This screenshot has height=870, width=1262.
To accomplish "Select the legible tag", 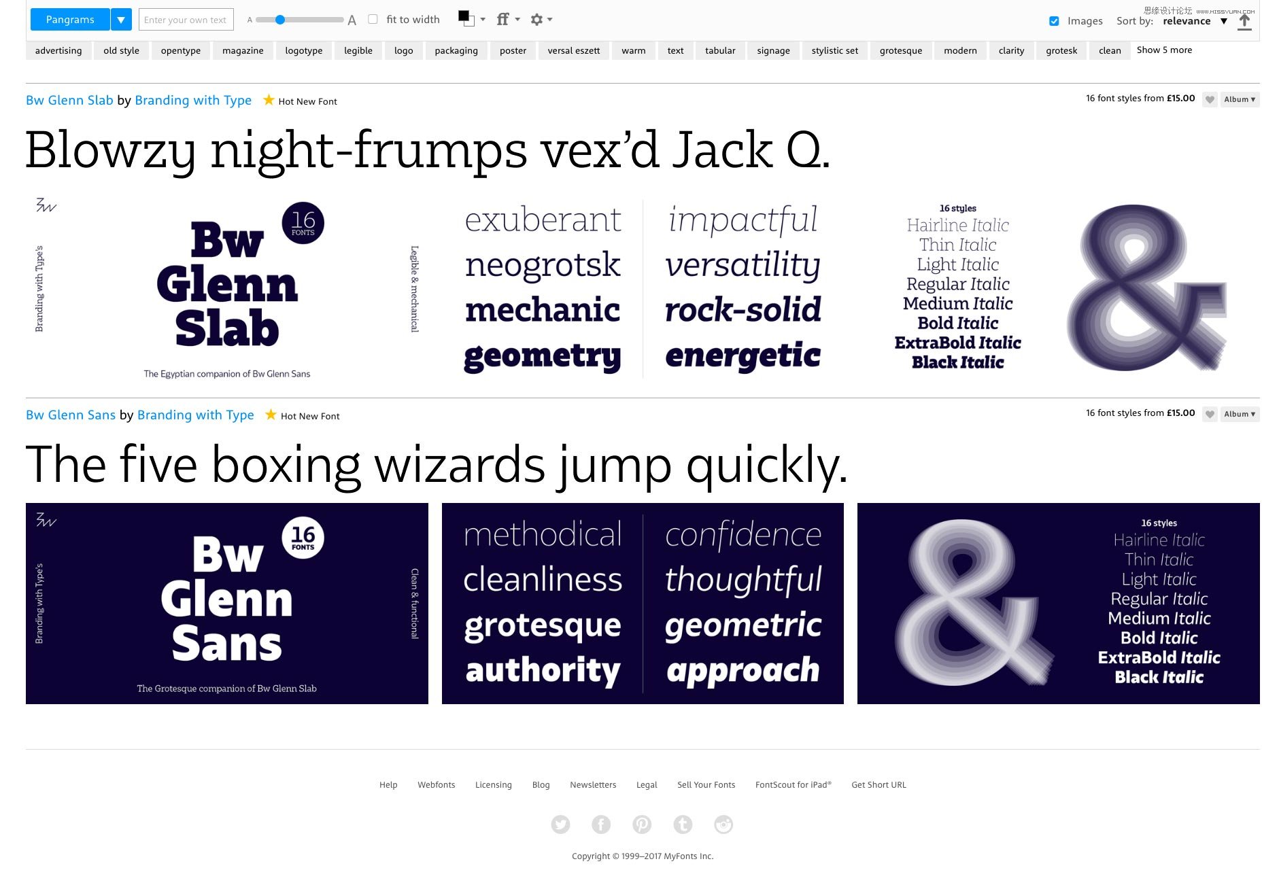I will (358, 50).
